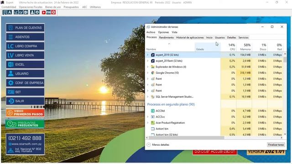The image size is (292, 164).
Task: Click the Explorador de Windows folder icon
Action: (153, 67)
